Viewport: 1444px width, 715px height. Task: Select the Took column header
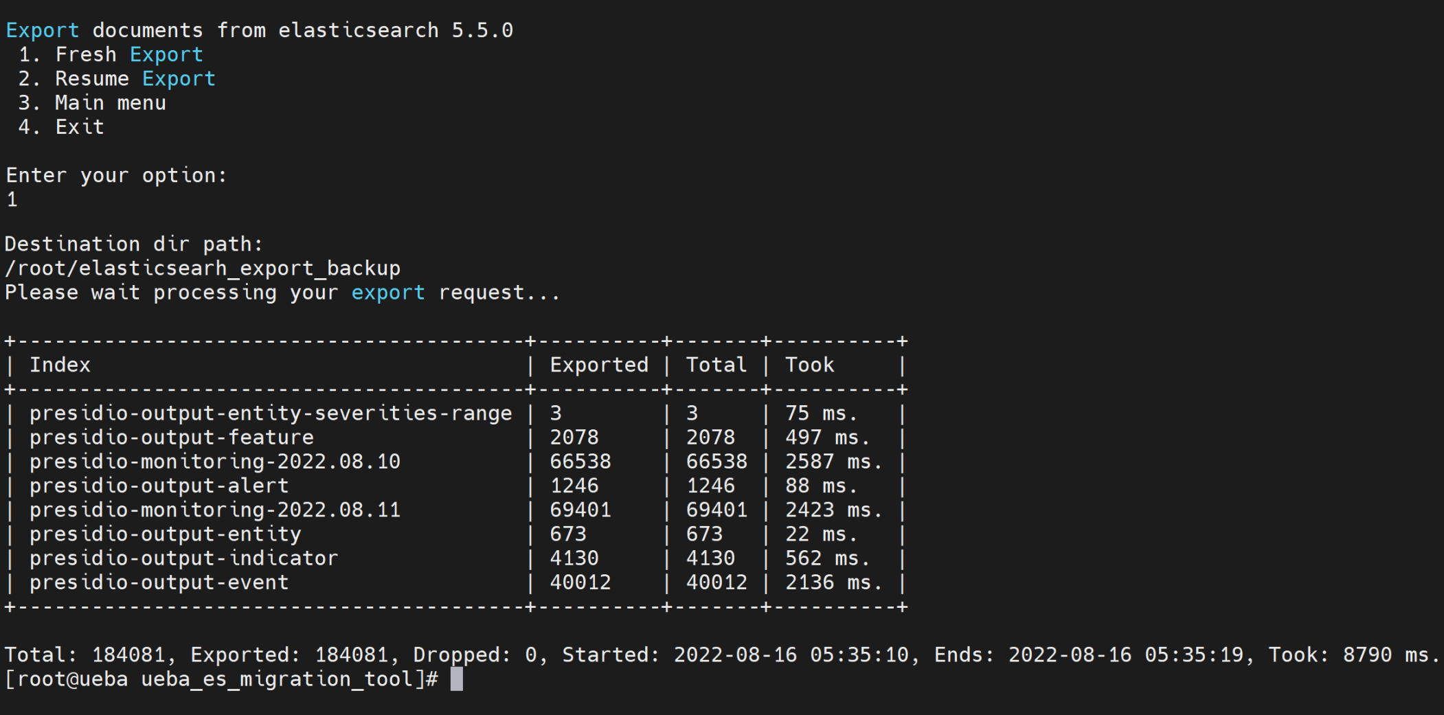(x=809, y=365)
